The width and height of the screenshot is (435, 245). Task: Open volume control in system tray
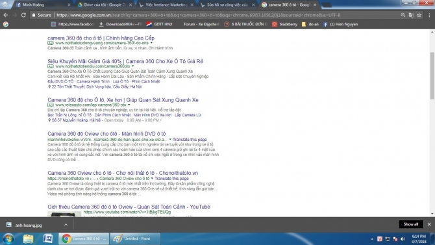403,239
